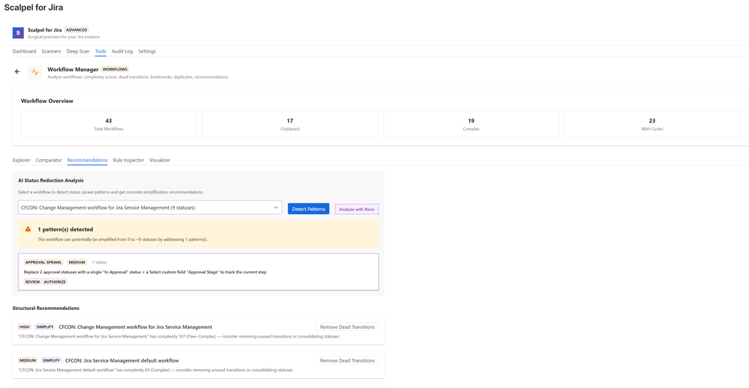This screenshot has width=749, height=388.
Task: Click the Complex 19 card
Action: [x=471, y=124]
